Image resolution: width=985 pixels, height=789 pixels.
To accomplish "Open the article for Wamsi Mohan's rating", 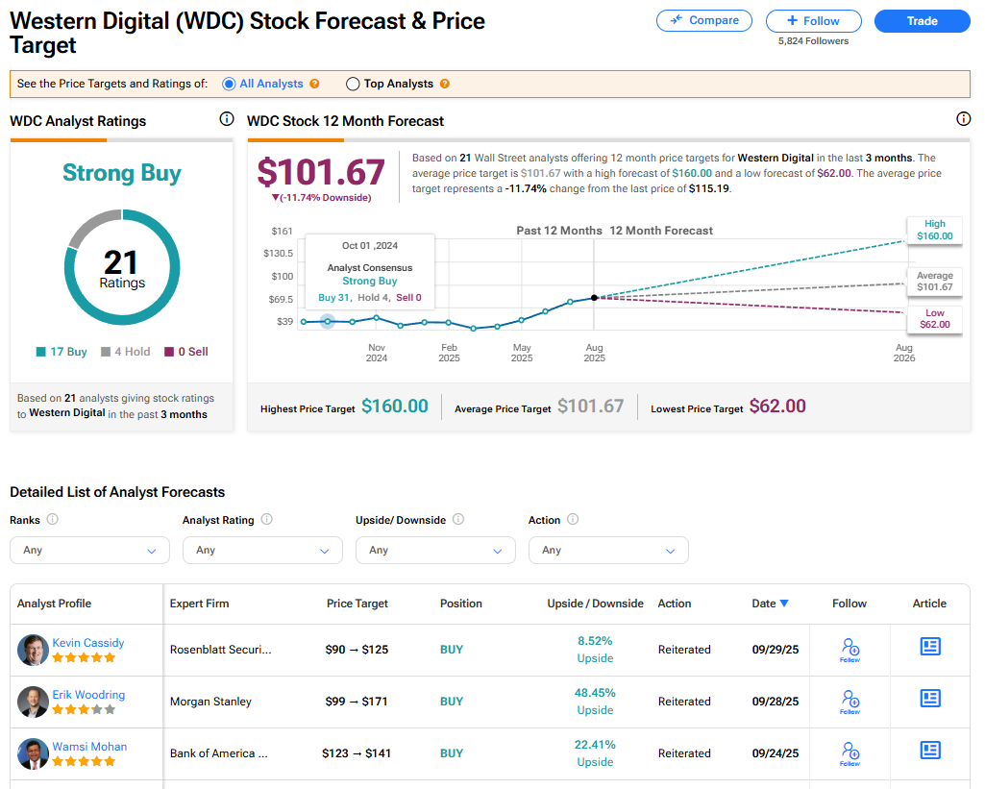I will click(x=930, y=750).
